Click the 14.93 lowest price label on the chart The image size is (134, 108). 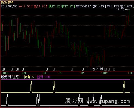[x=99, y=69]
